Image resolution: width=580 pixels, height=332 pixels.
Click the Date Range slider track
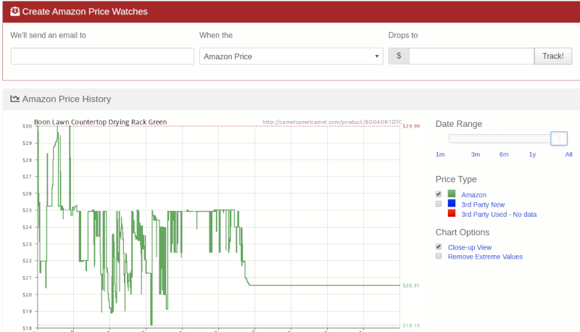point(500,138)
